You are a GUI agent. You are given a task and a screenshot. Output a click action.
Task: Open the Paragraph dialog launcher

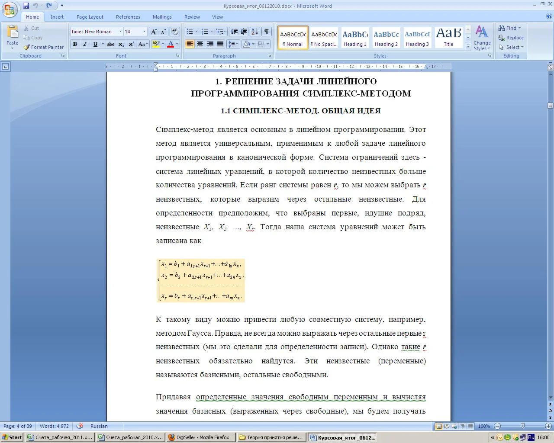click(x=270, y=56)
